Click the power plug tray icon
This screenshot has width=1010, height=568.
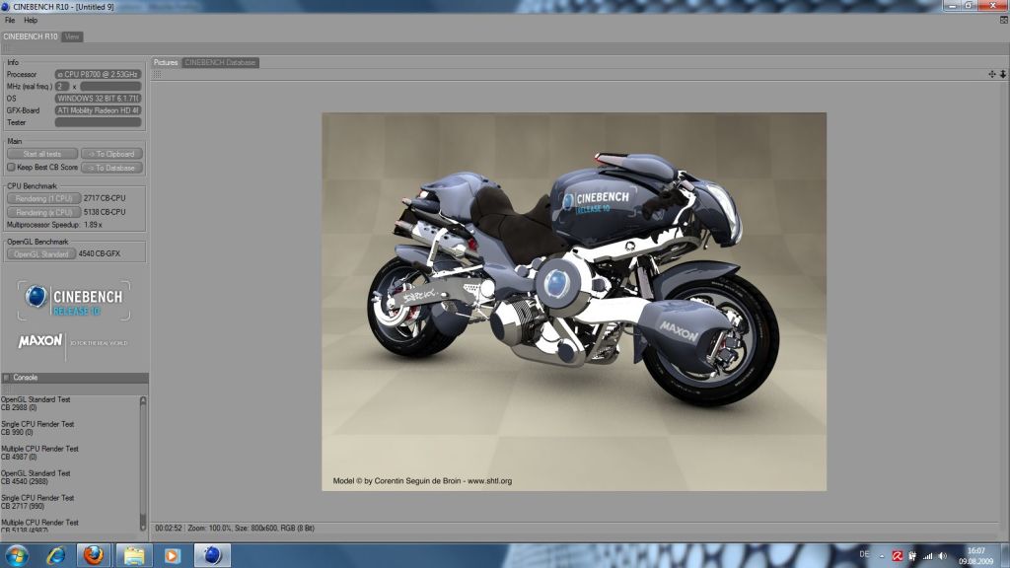(912, 556)
